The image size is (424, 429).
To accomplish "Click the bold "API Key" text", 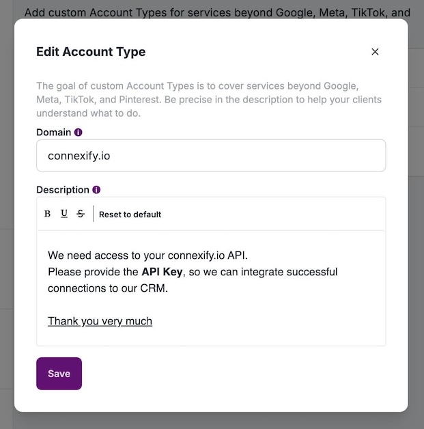I will click(162, 272).
